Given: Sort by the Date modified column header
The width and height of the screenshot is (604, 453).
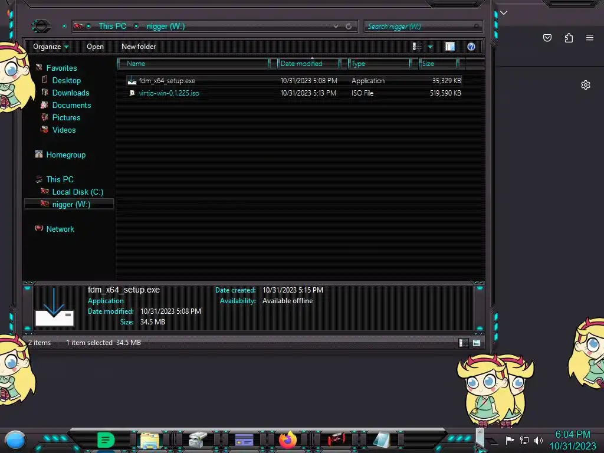Looking at the screenshot, I should tap(309, 64).
